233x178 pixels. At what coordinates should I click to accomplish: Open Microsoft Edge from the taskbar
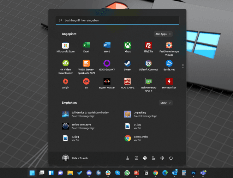165,173
